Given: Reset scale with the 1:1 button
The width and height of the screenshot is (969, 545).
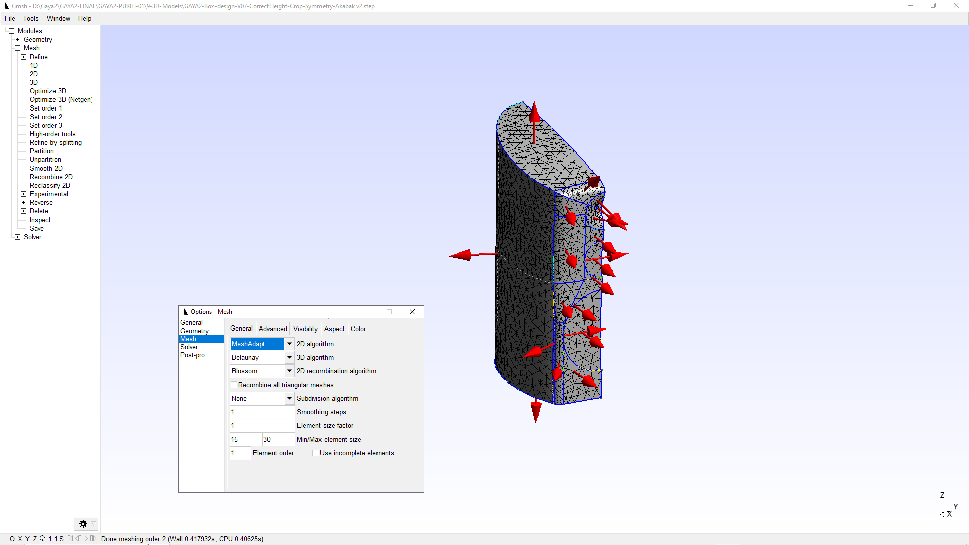Looking at the screenshot, I should pyautogui.click(x=52, y=539).
